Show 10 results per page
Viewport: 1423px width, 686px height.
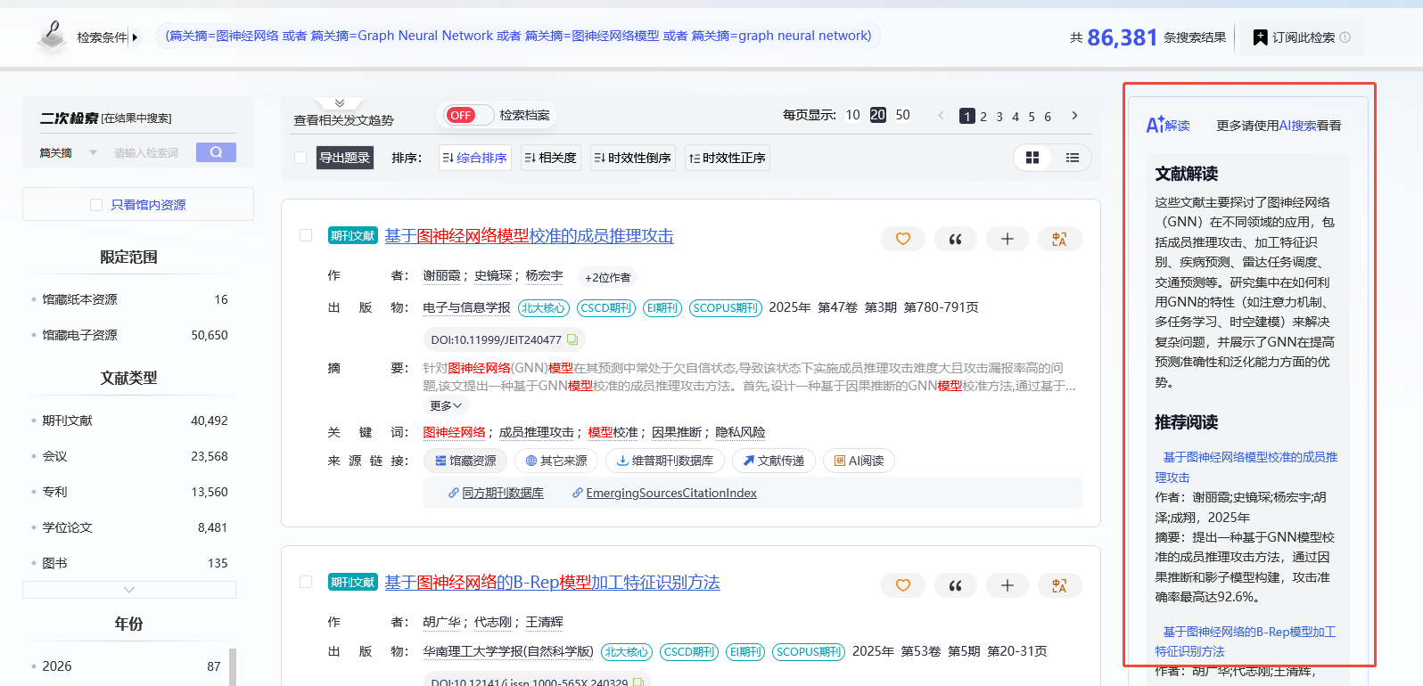852,115
